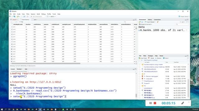Viewport: 199px width, 111px height.
Task: Open the new file dropdown arrow
Action: point(12,16)
